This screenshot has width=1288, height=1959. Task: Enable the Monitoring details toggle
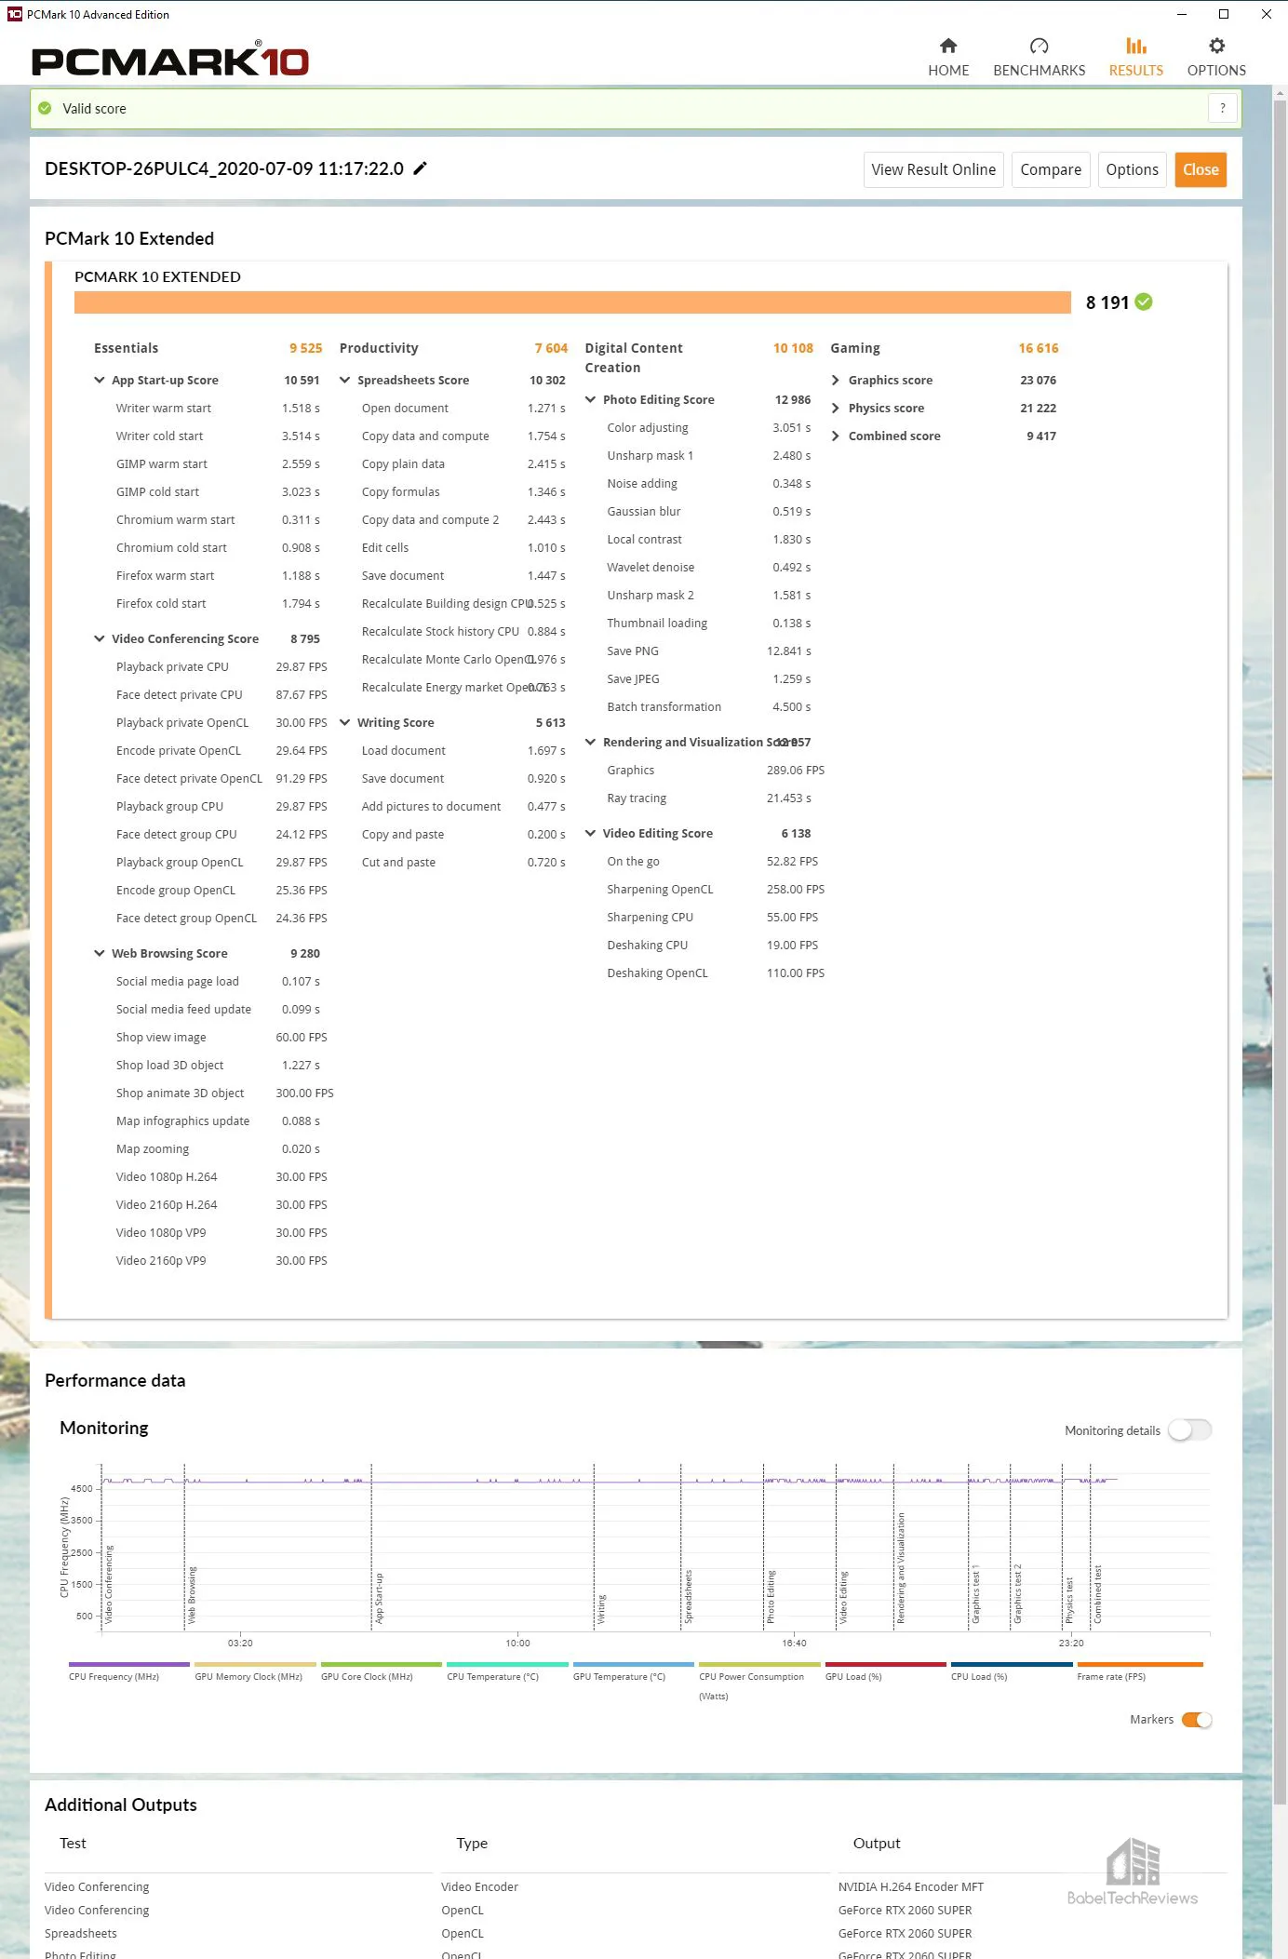click(x=1189, y=1430)
